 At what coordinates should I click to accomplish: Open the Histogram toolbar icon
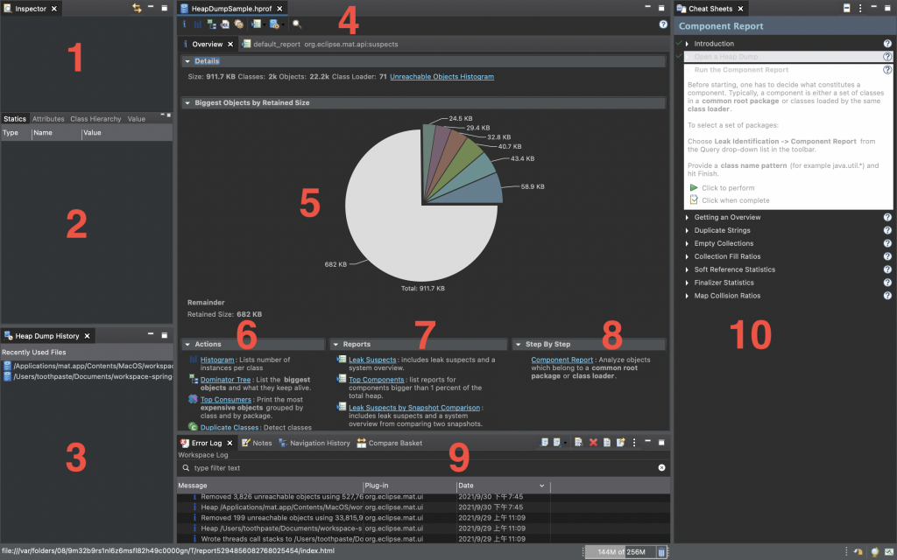pyautogui.click(x=197, y=24)
